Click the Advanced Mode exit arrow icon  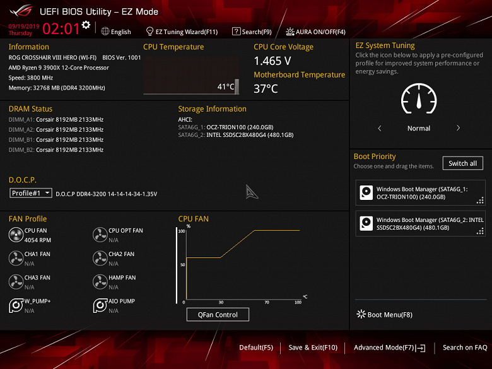tap(421, 348)
